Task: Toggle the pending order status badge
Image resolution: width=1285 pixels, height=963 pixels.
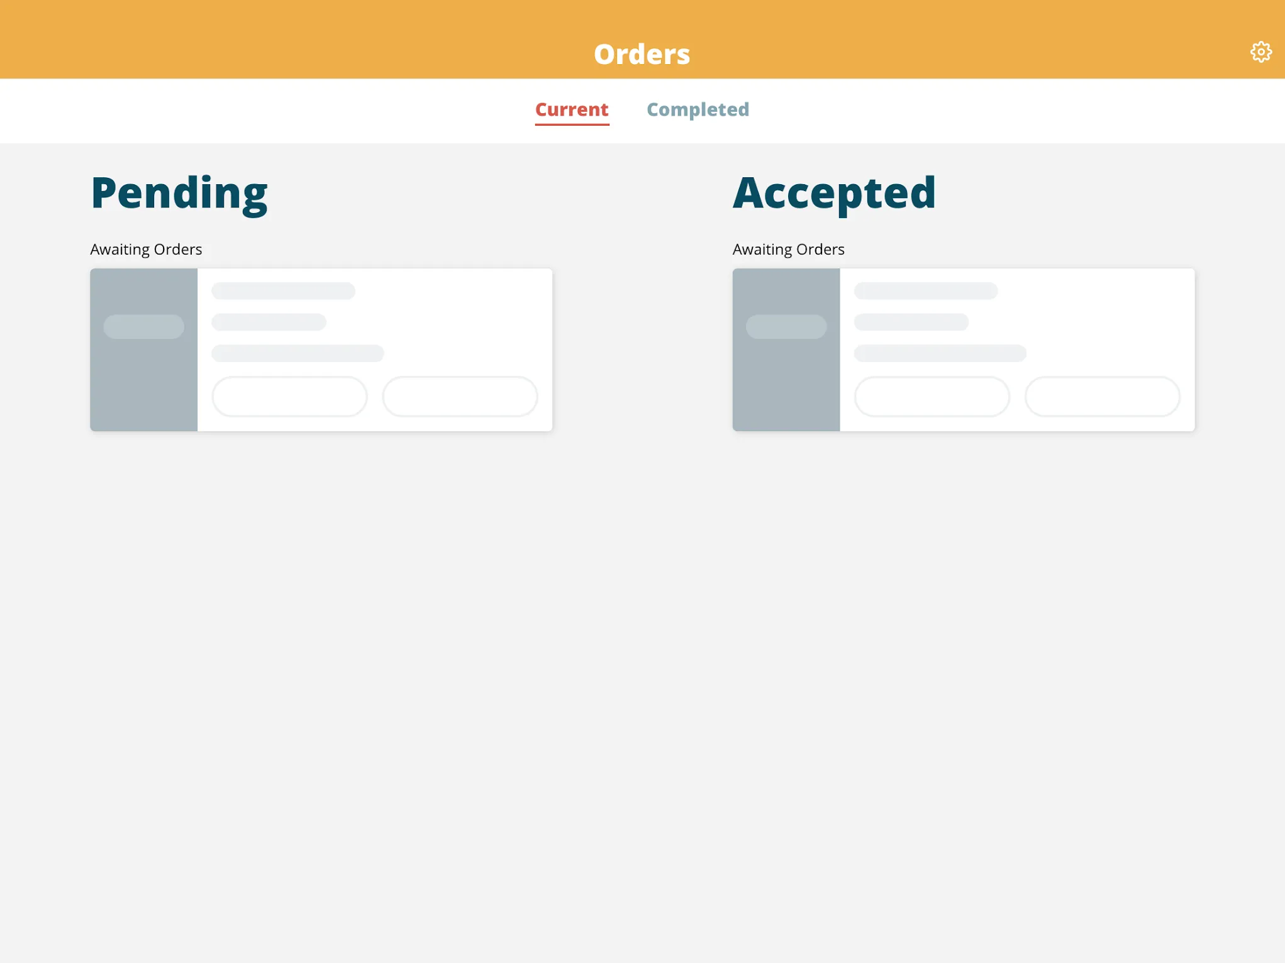Action: (143, 327)
